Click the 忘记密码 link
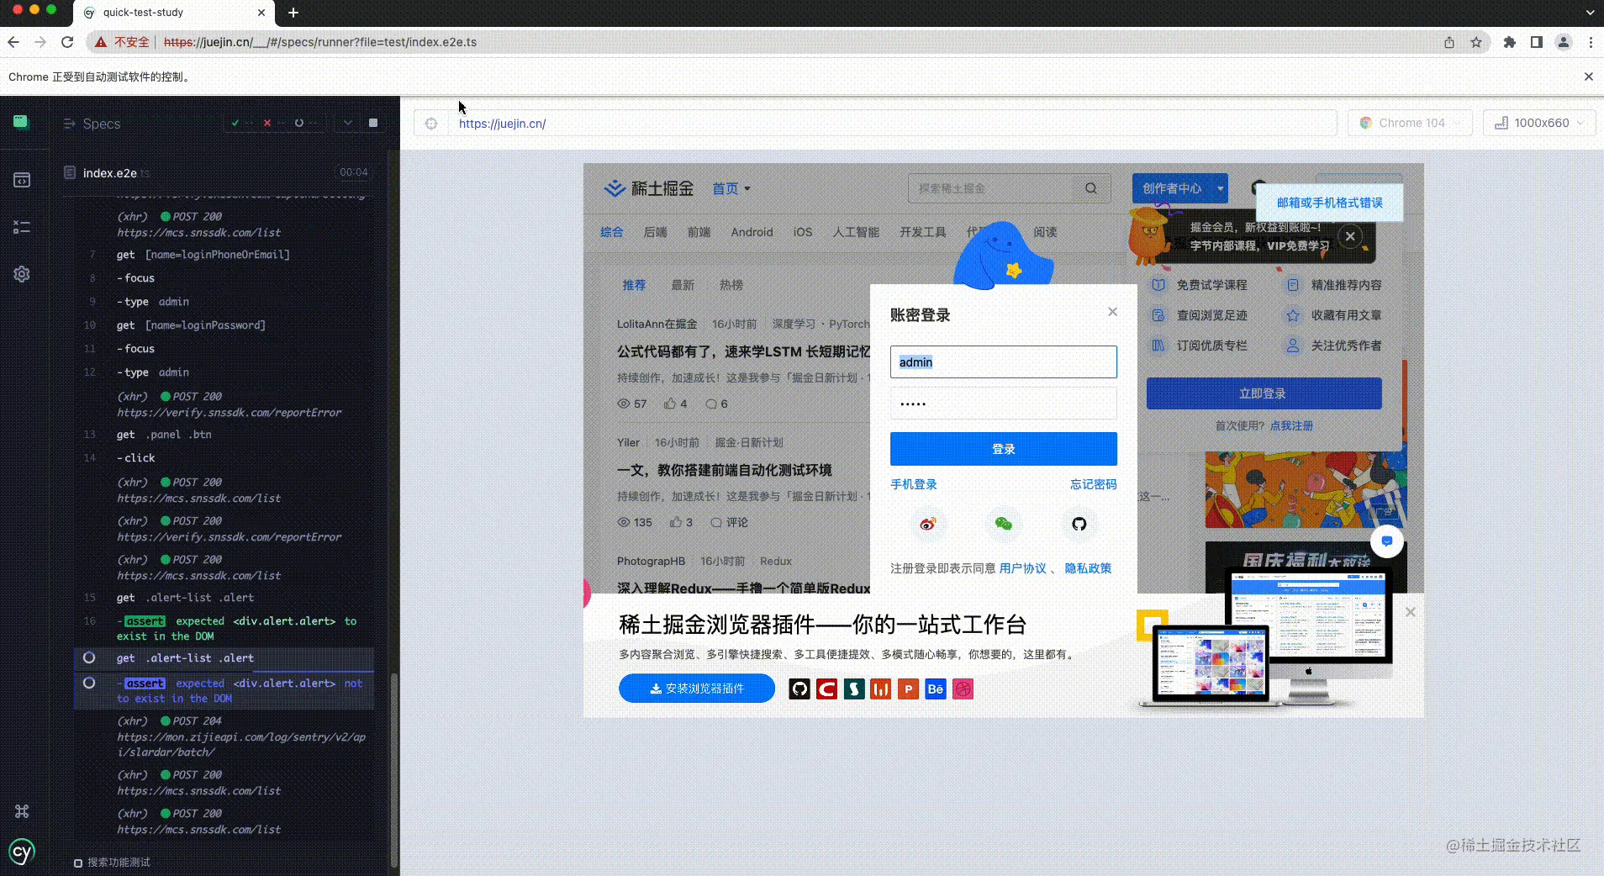The width and height of the screenshot is (1604, 876). coord(1093,484)
